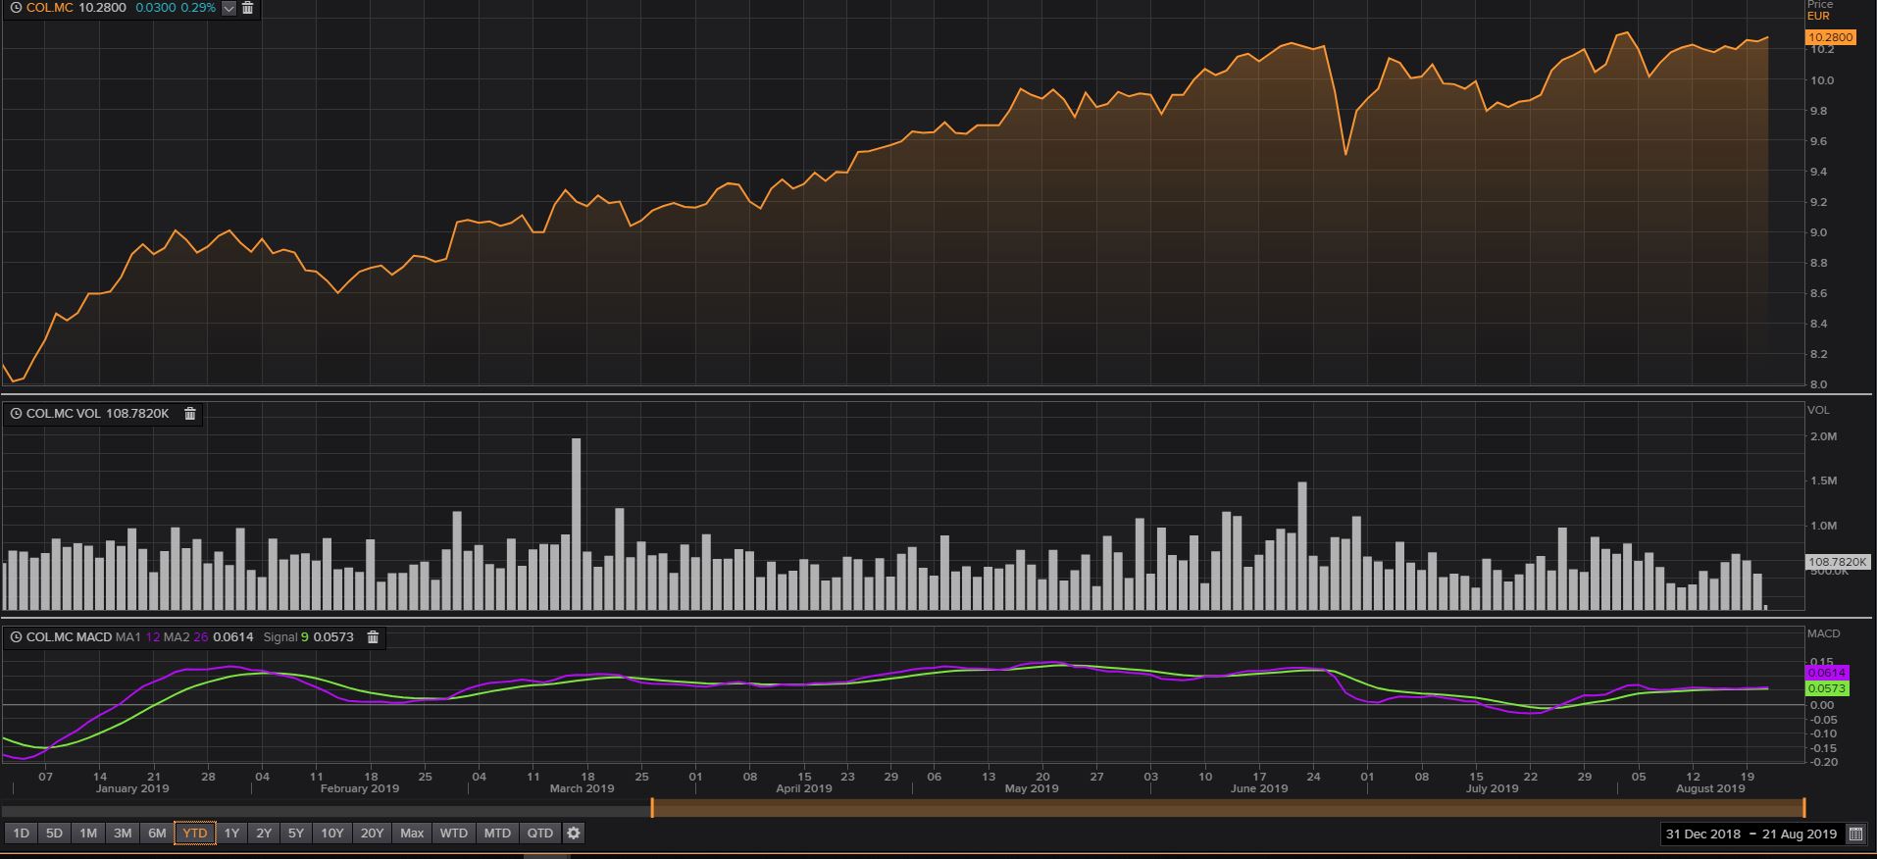Click the start date 31 Dec 2018
This screenshot has width=1877, height=859.
(x=1702, y=834)
